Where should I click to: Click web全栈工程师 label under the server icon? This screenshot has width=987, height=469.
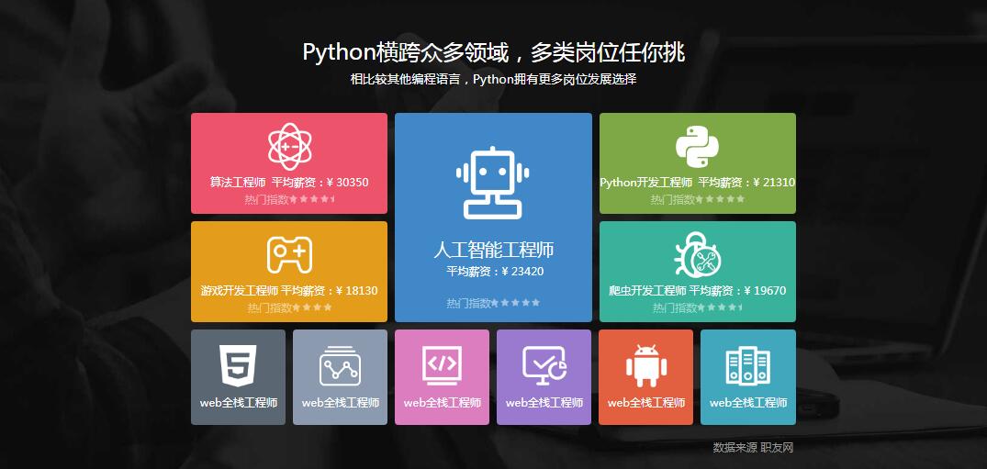pyautogui.click(x=748, y=402)
